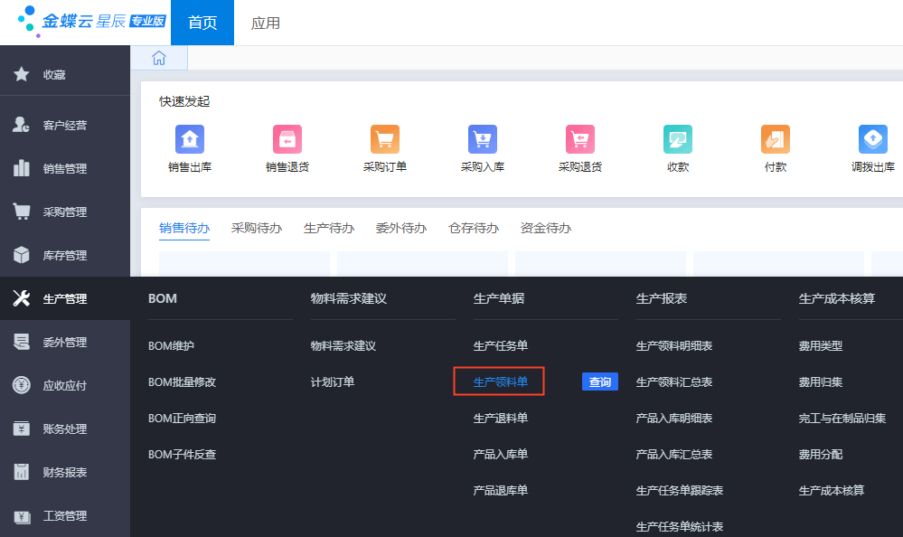Image resolution: width=903 pixels, height=537 pixels.
Task: Select 财务报表 label in sidebar
Action: [64, 473]
